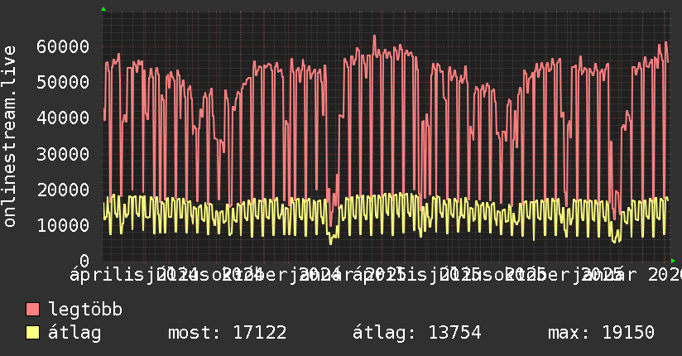Screen dimensions: 682x356
Task: Select the legtöbb legend label text
Action: (x=85, y=310)
